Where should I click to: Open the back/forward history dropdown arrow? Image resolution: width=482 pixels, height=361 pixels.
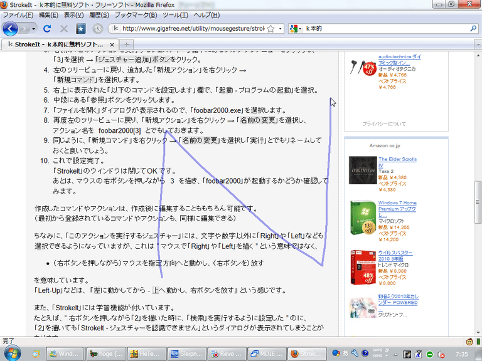coord(33,29)
